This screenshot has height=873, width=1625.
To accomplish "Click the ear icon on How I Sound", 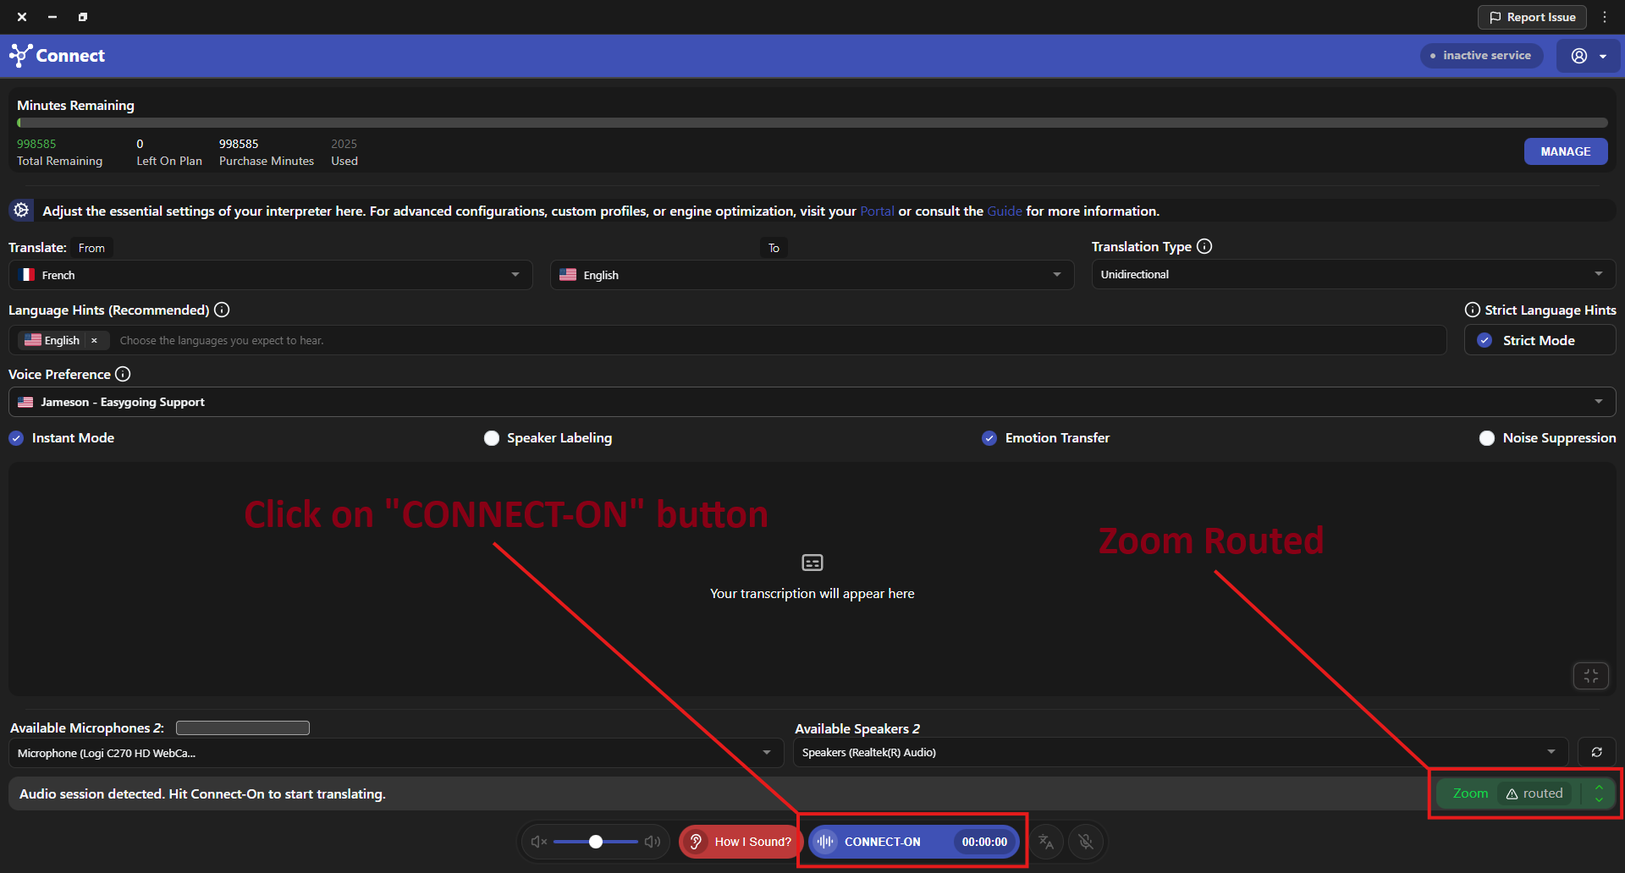I will 696,842.
